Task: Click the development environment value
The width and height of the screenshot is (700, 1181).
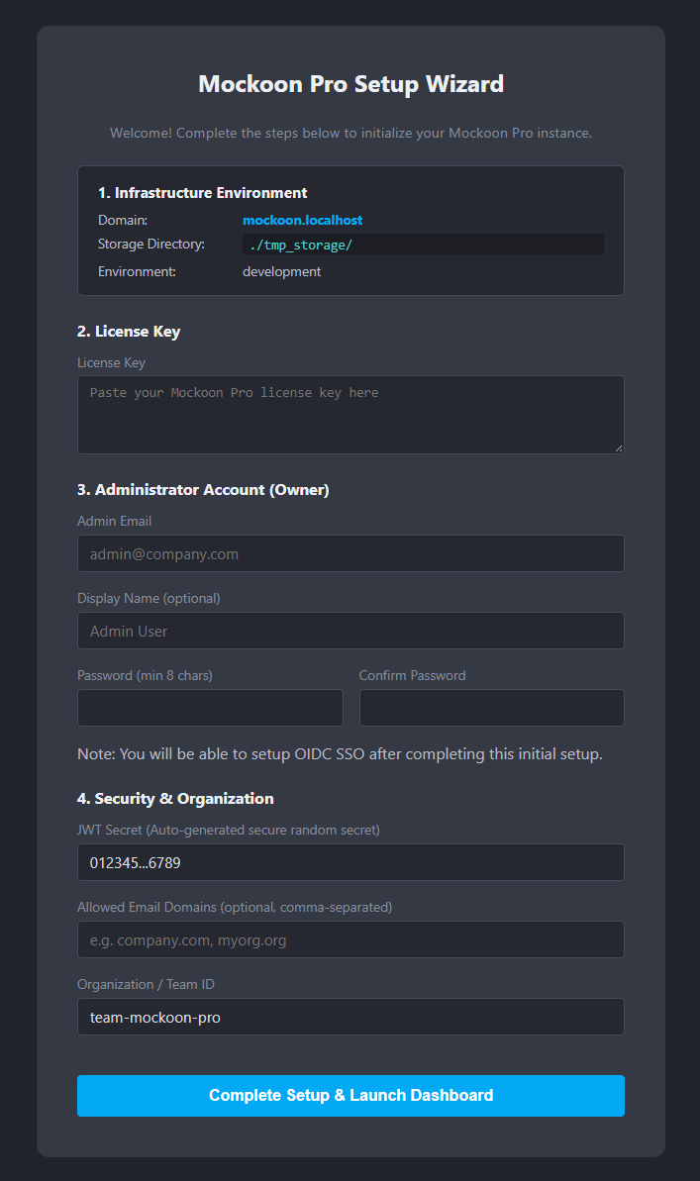Action: coord(282,271)
